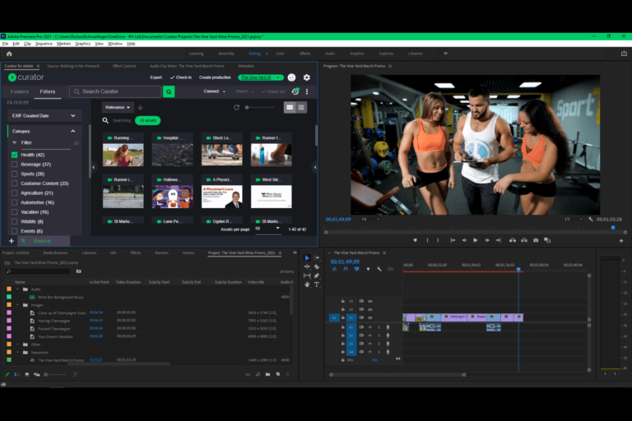This screenshot has height=421, width=632.
Task: Open the Relevance sort dropdown
Action: click(118, 108)
